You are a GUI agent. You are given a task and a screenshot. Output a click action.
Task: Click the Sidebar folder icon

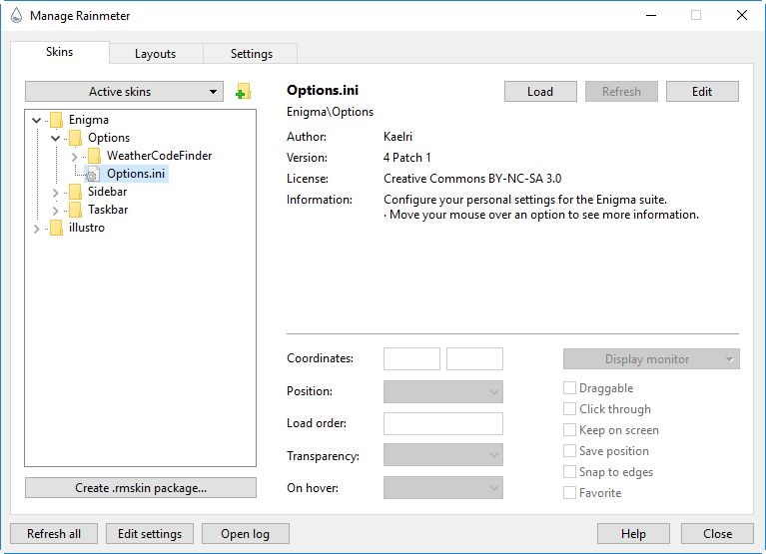click(74, 192)
